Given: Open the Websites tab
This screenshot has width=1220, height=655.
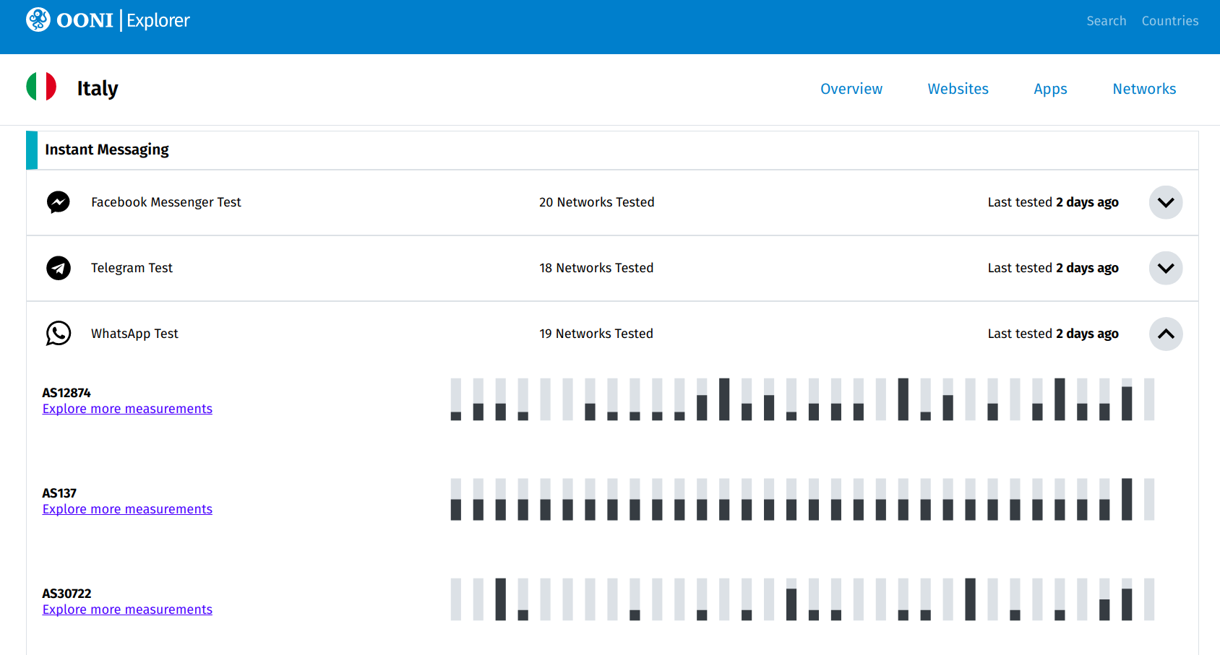Looking at the screenshot, I should tap(958, 89).
